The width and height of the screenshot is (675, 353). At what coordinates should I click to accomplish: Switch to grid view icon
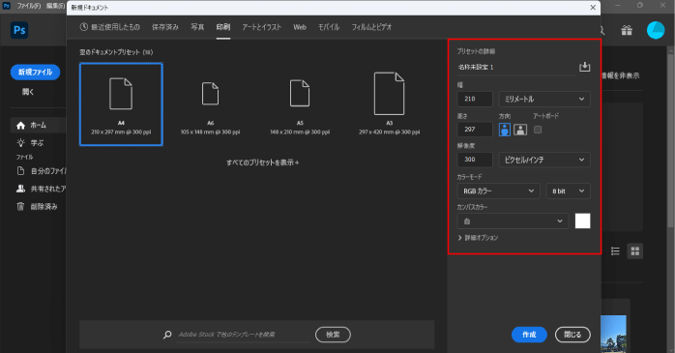[635, 251]
